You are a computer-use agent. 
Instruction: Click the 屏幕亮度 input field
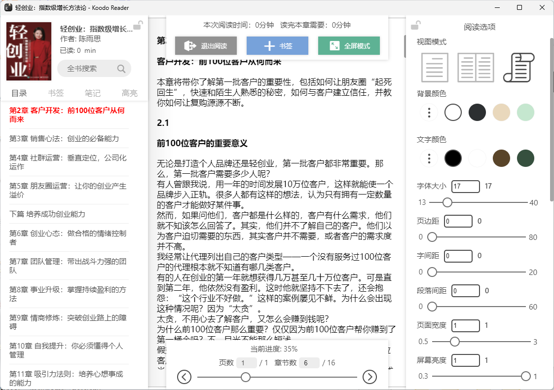tap(466, 360)
